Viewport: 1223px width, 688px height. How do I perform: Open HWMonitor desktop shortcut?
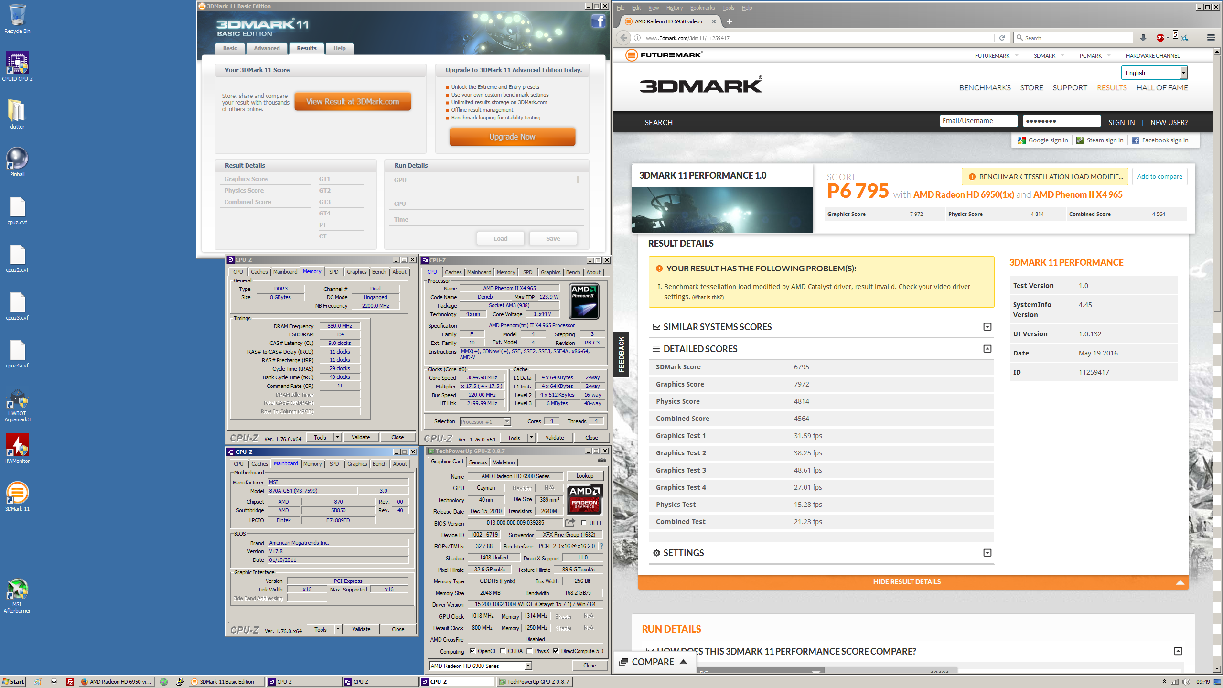pyautogui.click(x=17, y=449)
